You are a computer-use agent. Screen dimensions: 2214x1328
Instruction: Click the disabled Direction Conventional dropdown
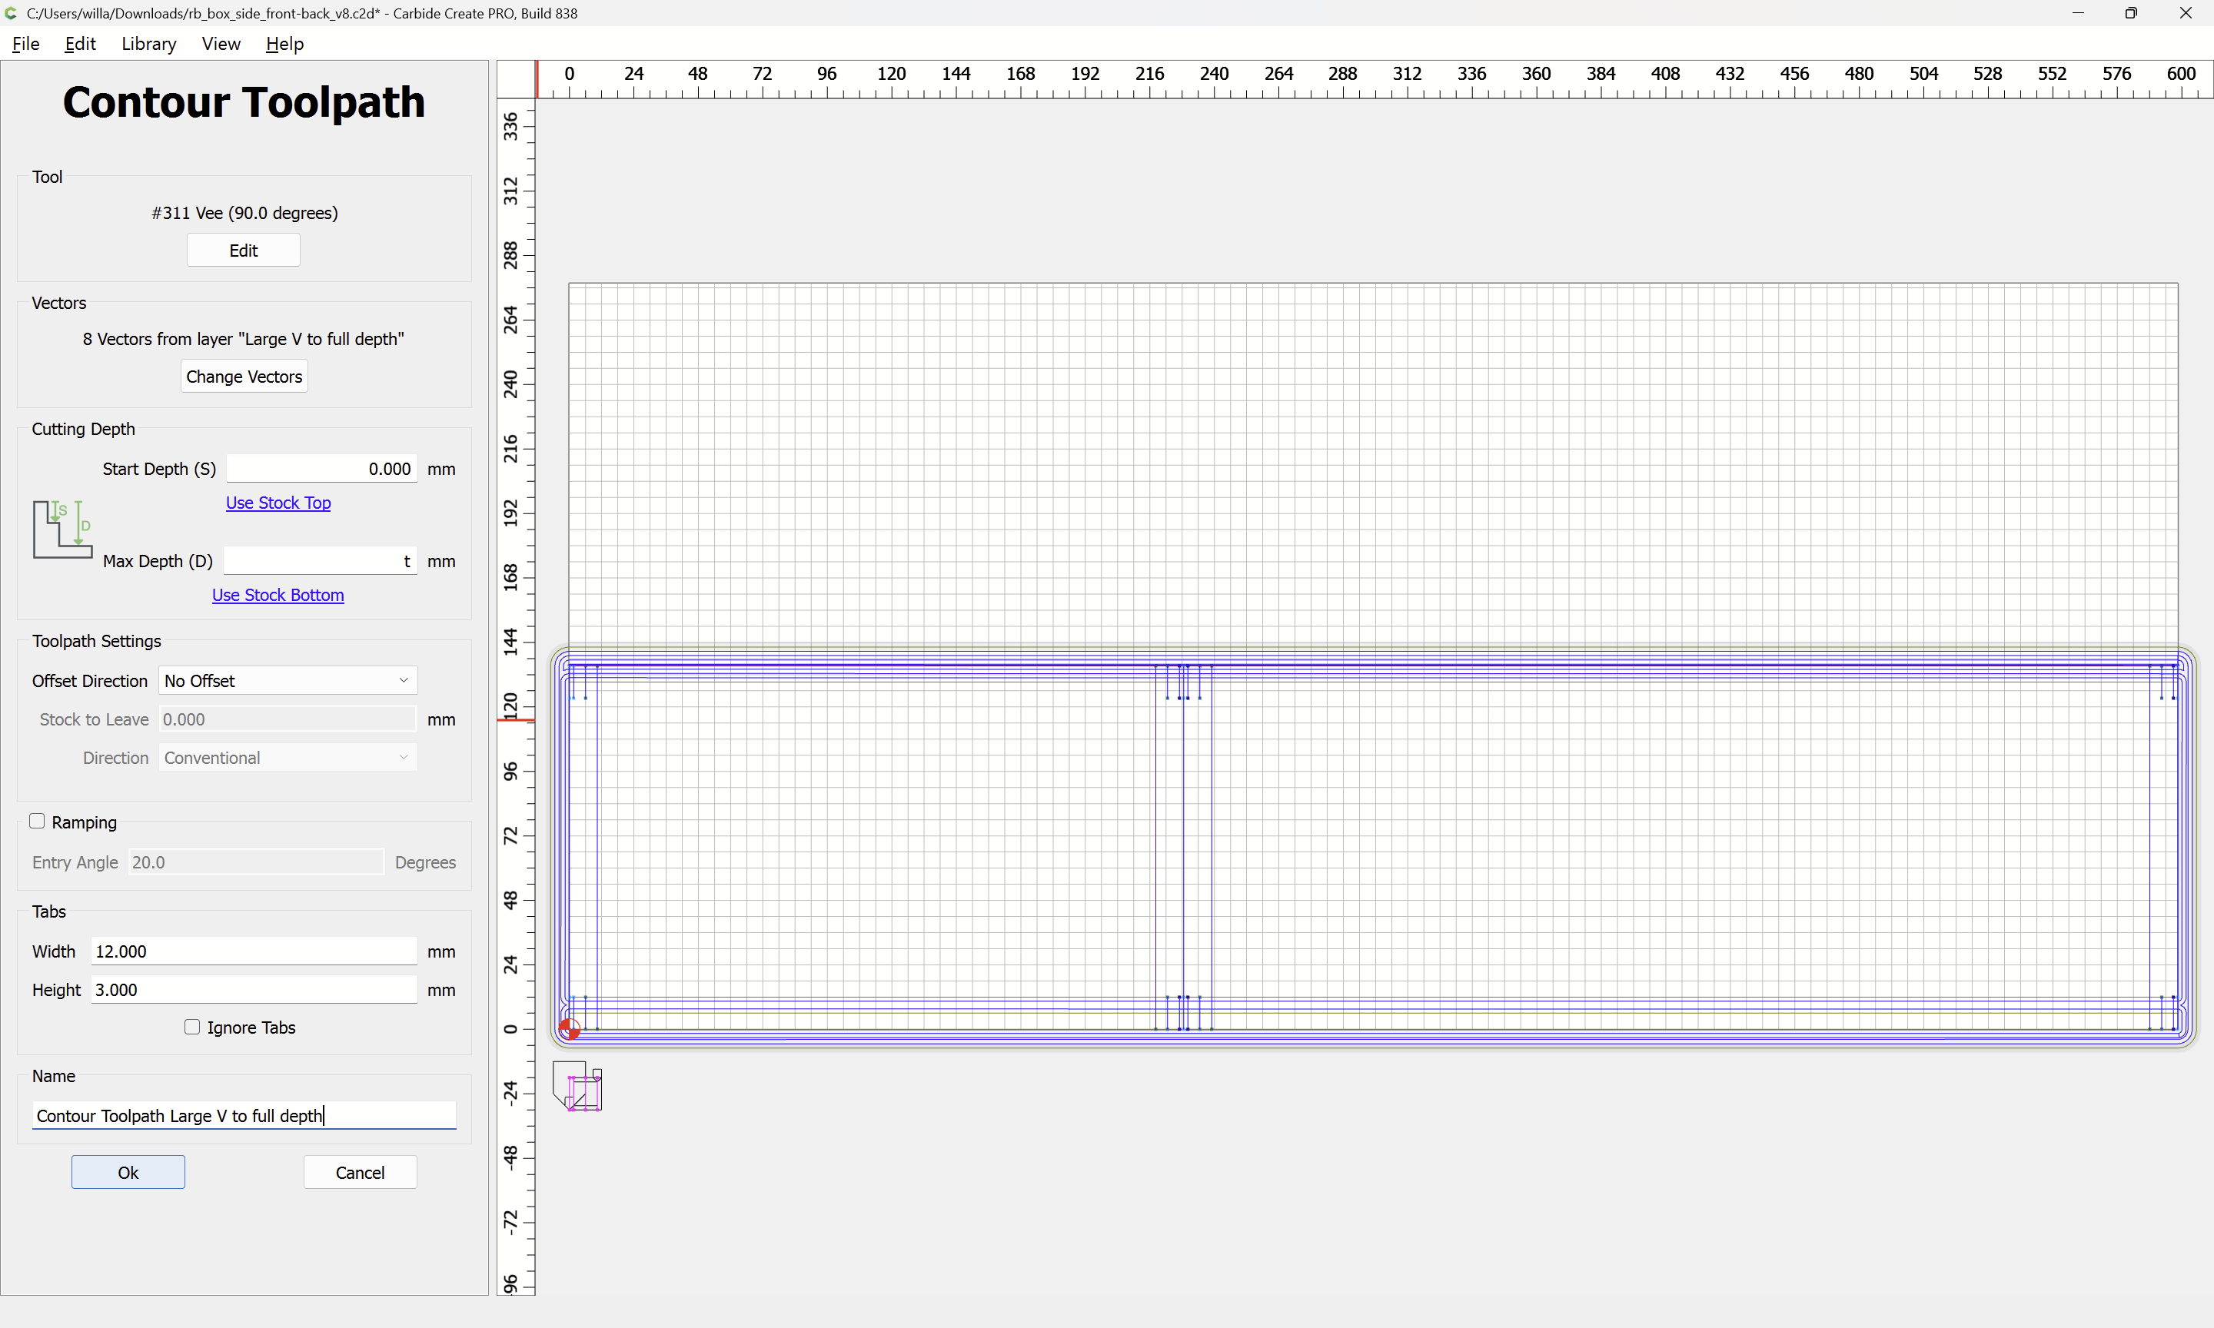coord(288,758)
